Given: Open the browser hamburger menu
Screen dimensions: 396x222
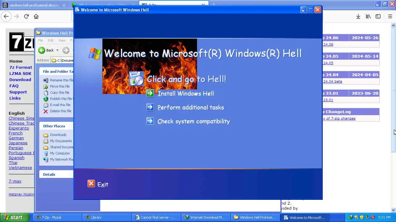Looking at the screenshot, I should click(x=390, y=16).
